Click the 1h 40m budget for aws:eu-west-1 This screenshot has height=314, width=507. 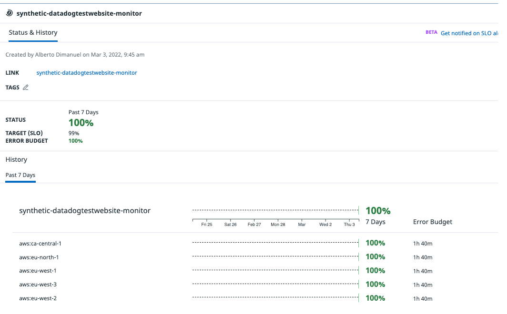click(x=423, y=271)
